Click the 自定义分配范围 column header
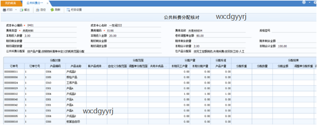 click(x=117, y=66)
